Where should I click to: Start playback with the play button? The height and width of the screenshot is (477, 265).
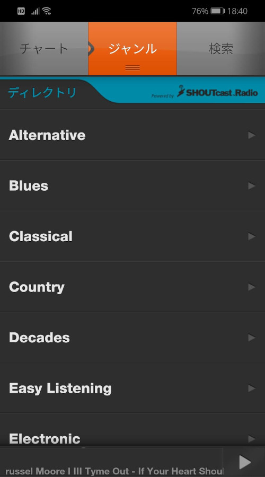point(245,462)
